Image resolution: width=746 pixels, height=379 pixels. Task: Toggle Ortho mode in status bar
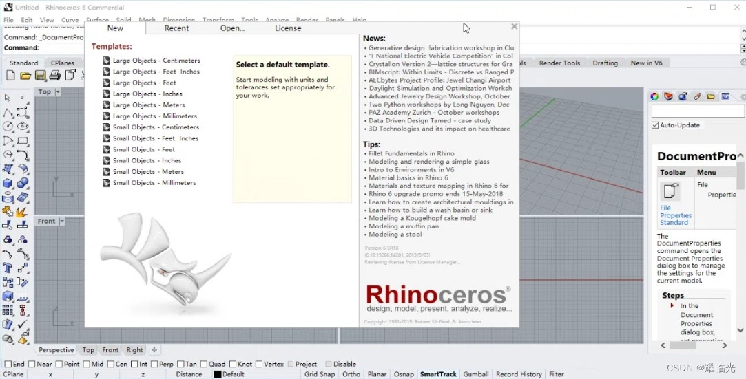[x=351, y=374]
